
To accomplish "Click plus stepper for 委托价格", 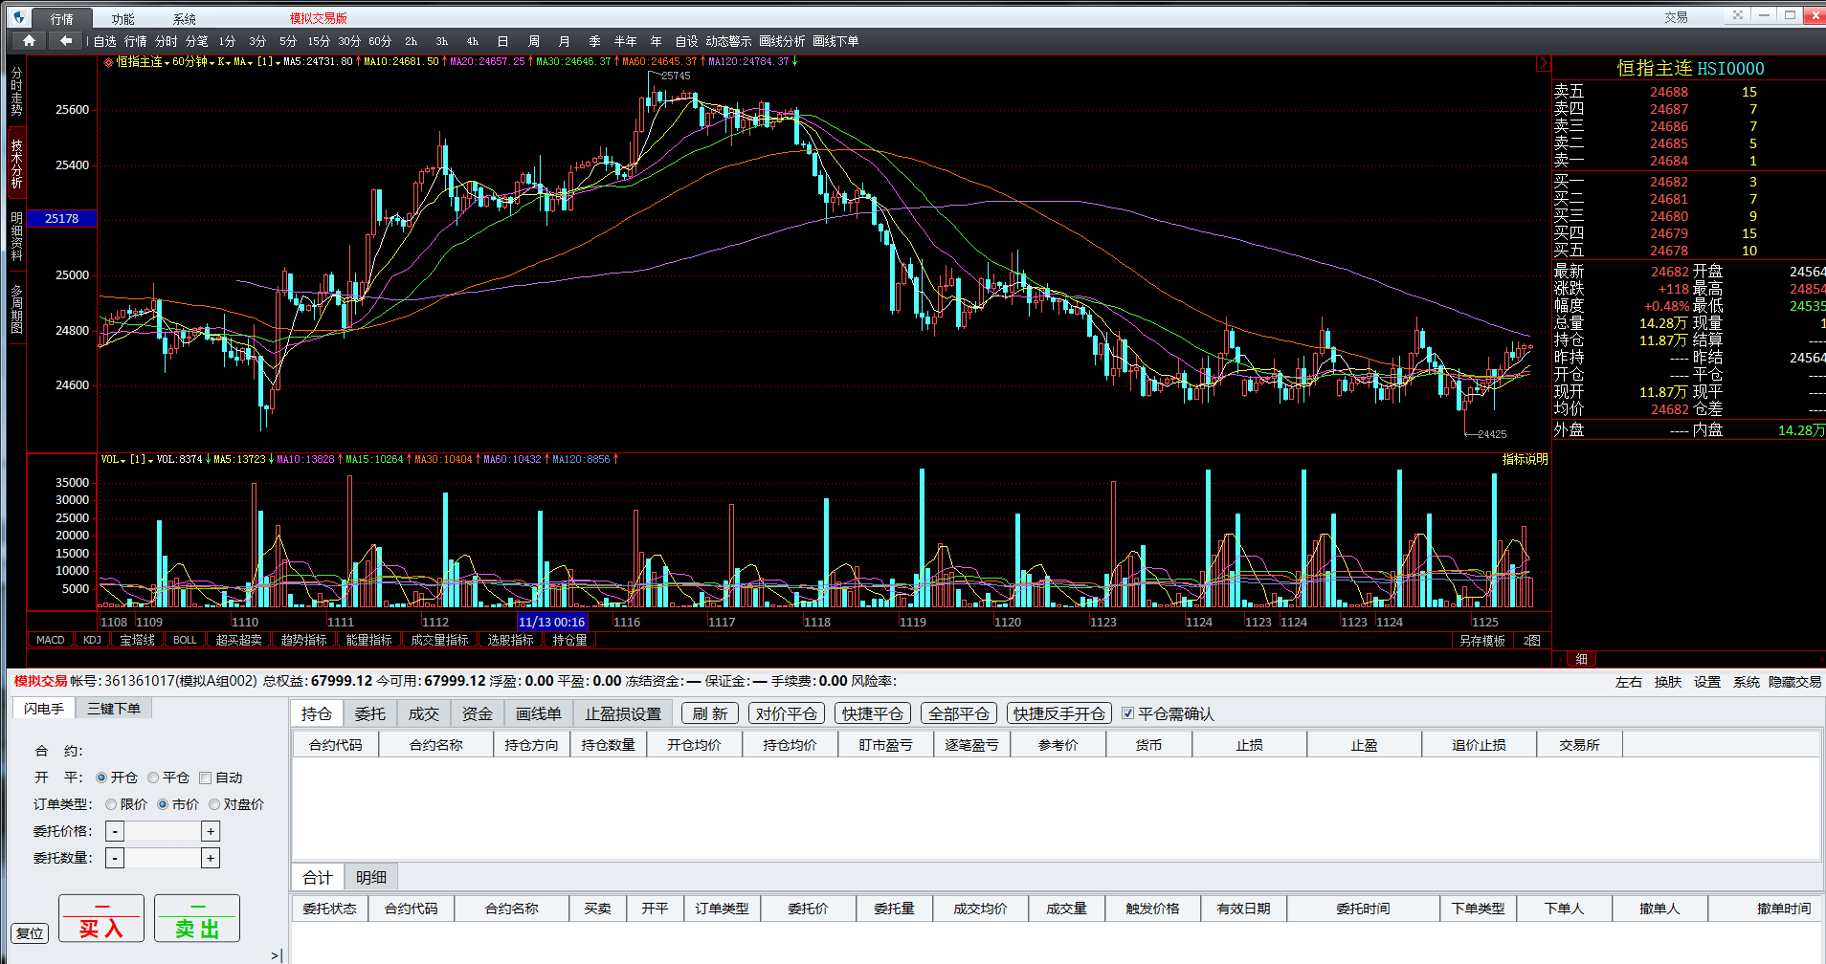I will [211, 832].
